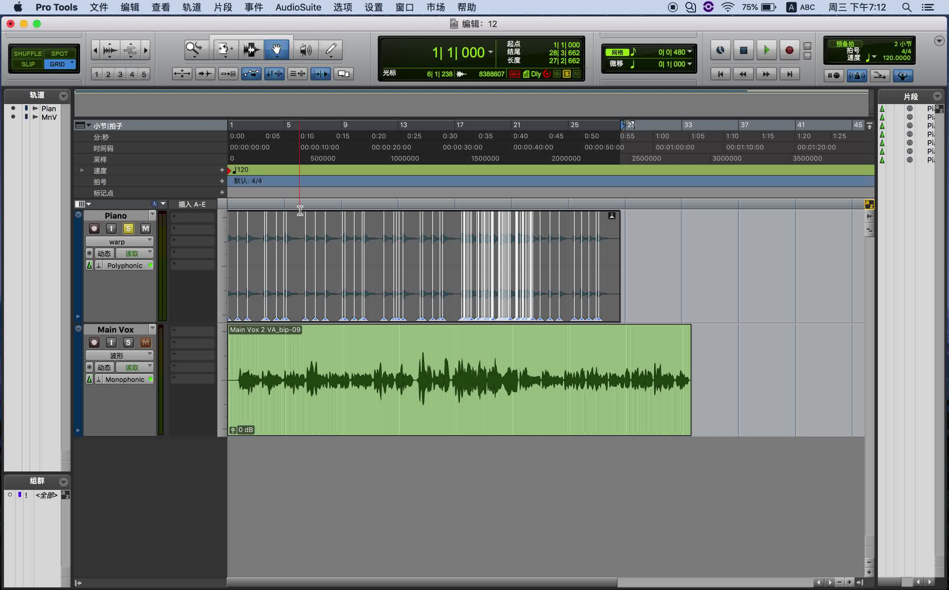The image size is (949, 590).
Task: Select the Zoomer tool
Action: tap(194, 50)
